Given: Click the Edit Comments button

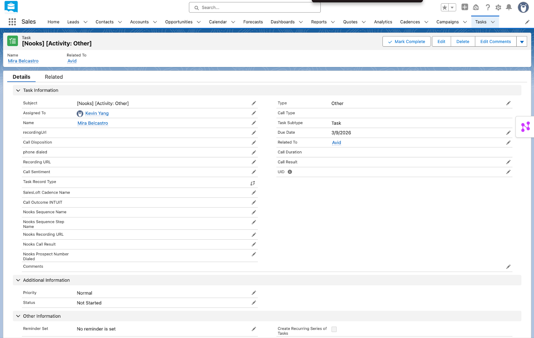Looking at the screenshot, I should 496,42.
